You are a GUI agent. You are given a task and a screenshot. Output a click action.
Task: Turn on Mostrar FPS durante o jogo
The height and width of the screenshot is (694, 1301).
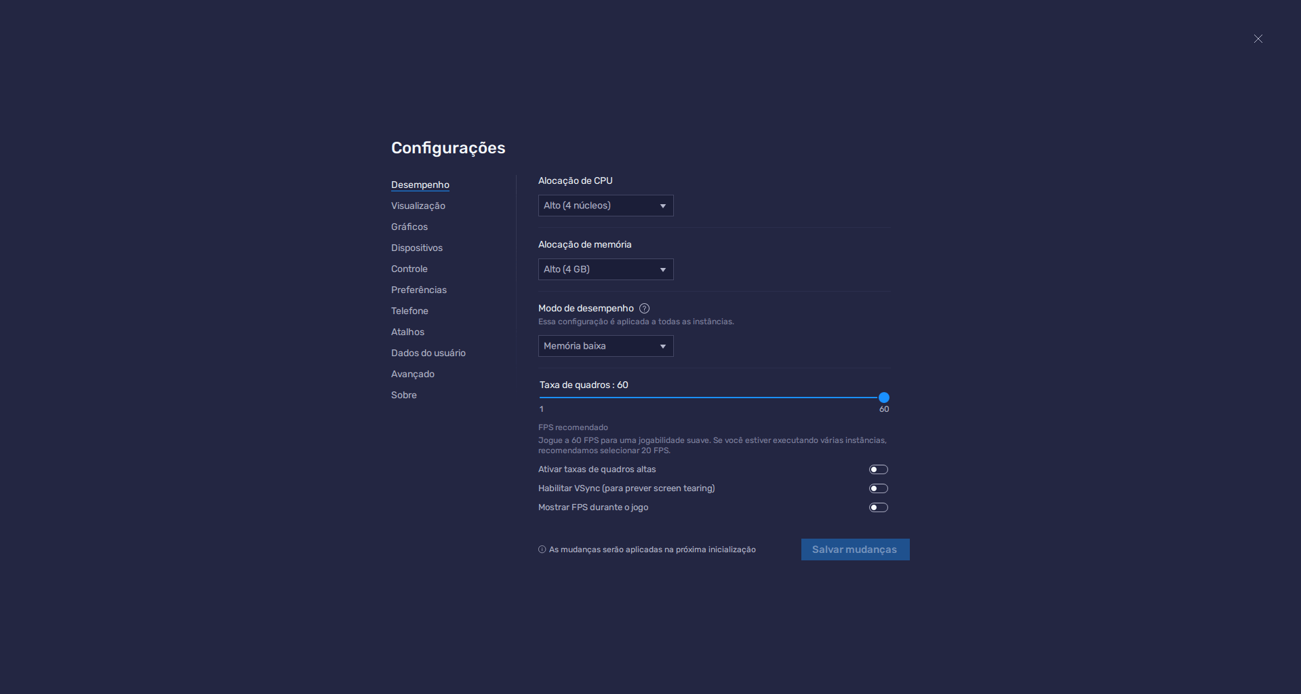point(879,507)
